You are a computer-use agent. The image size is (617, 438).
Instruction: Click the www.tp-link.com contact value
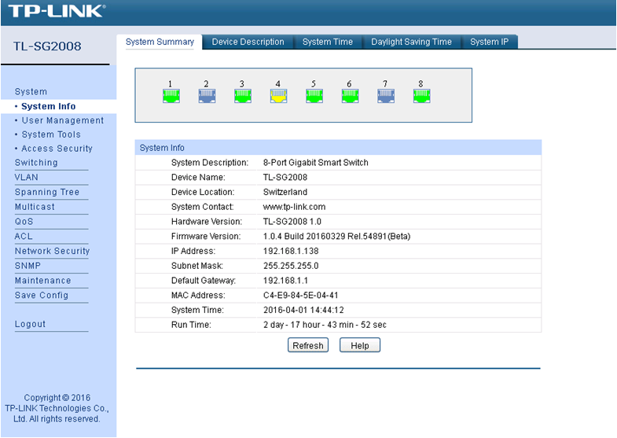click(x=294, y=207)
